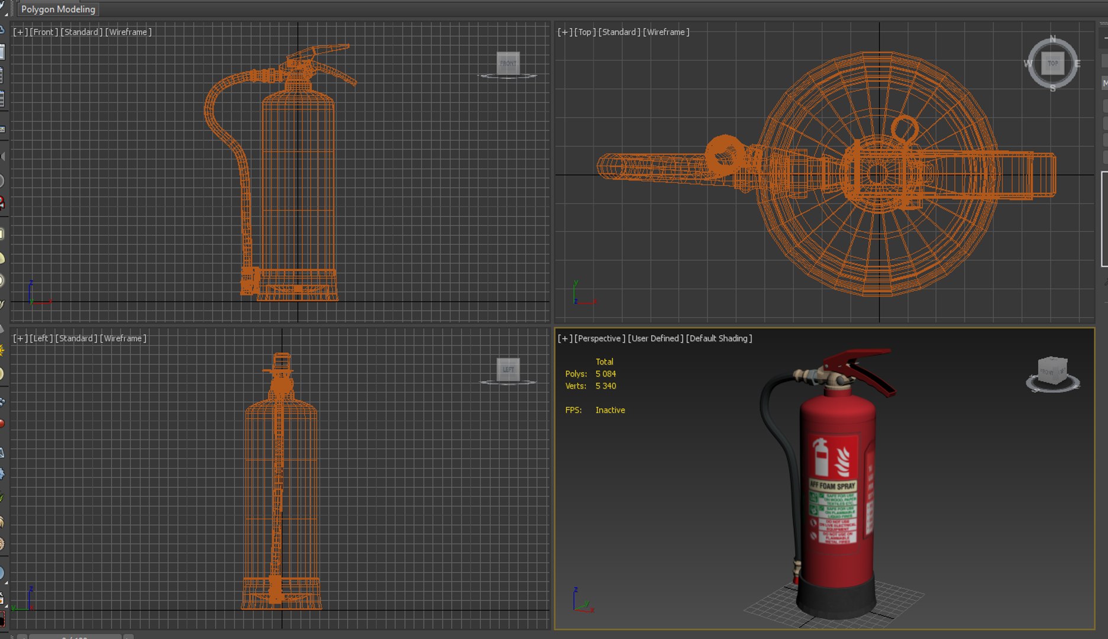
Task: Click the Polys count '5 084'
Action: pyautogui.click(x=606, y=374)
